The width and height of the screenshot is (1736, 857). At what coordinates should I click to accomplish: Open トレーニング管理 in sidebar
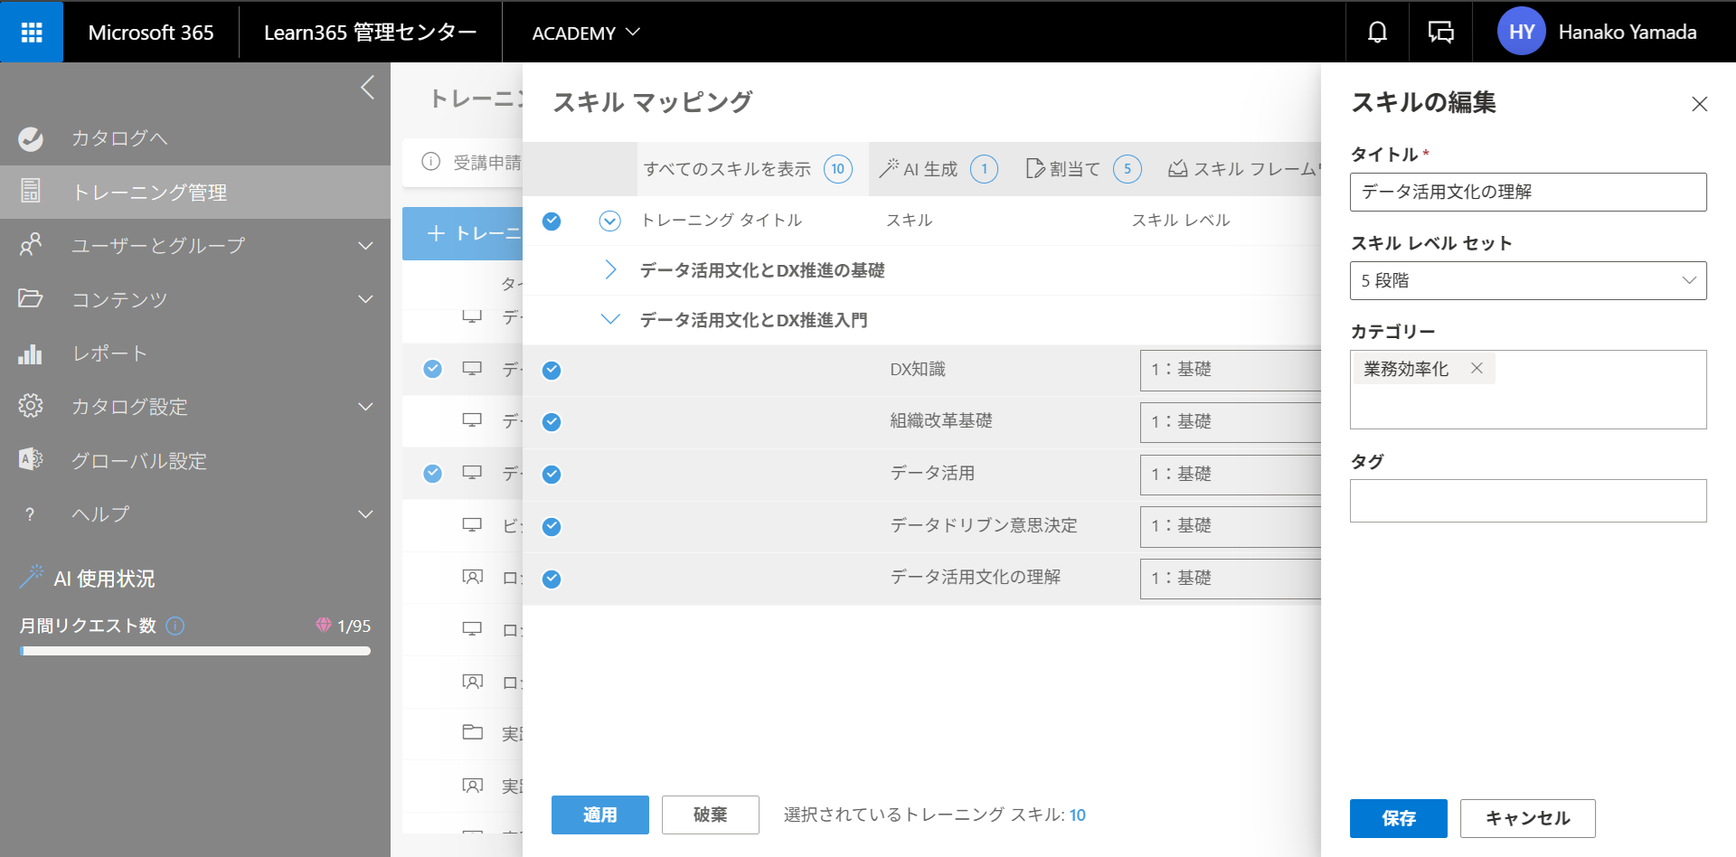pos(195,192)
